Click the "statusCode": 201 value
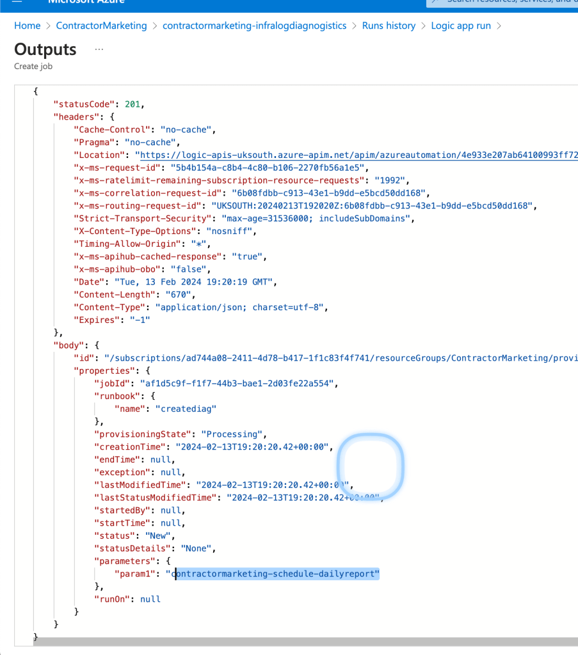Viewport: 578px width, 655px height. pos(132,104)
